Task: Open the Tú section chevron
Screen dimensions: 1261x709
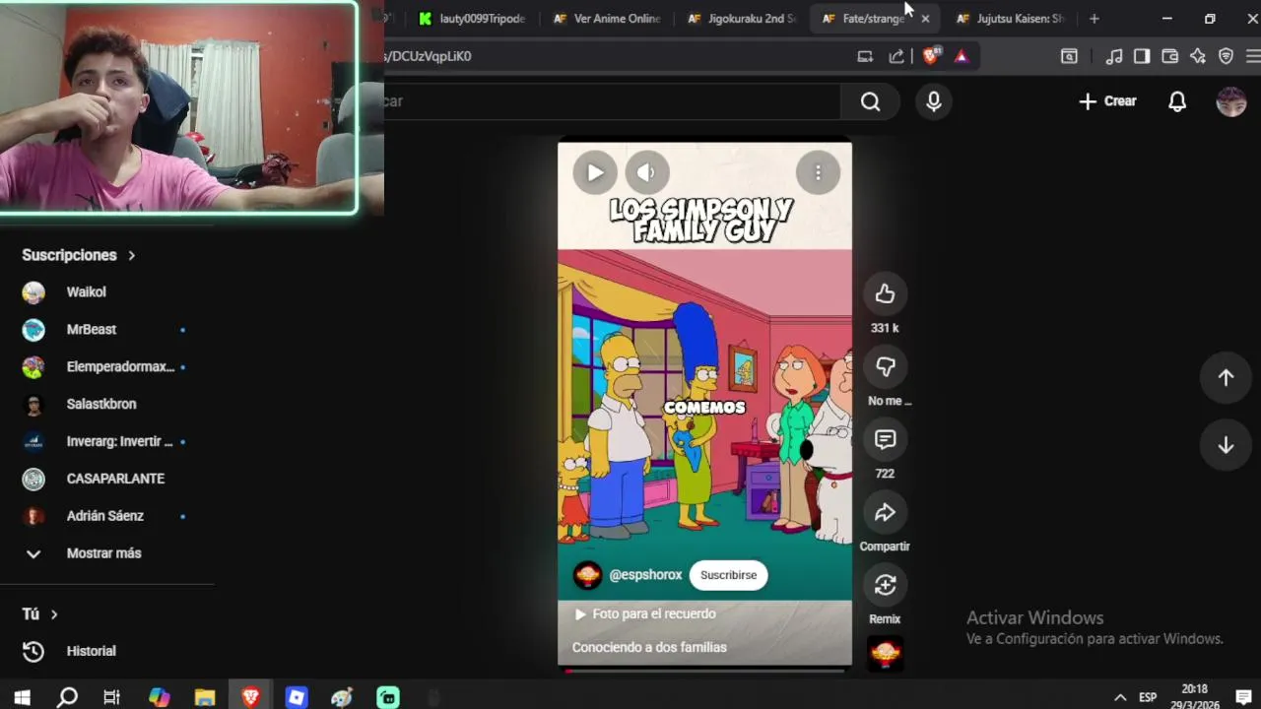Action: click(54, 614)
